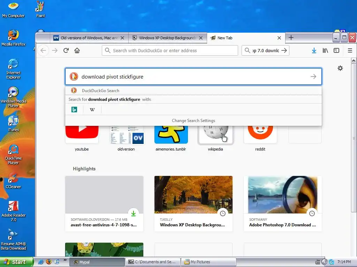Switch to C:\Documents and Se... taskbar button
This screenshot has height=267, width=357.
click(x=153, y=262)
